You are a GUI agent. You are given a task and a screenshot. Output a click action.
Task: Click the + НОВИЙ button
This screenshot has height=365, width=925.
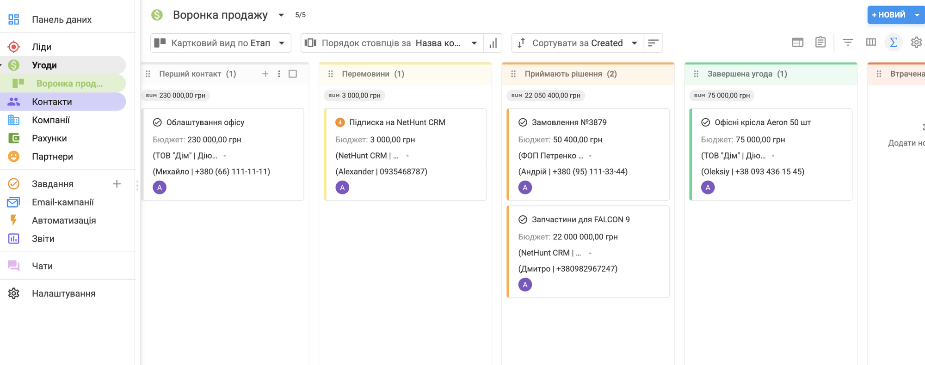pyautogui.click(x=888, y=15)
